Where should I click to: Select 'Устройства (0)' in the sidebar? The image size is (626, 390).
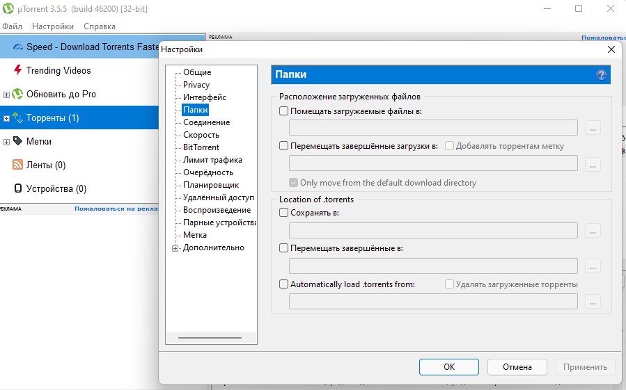point(56,188)
